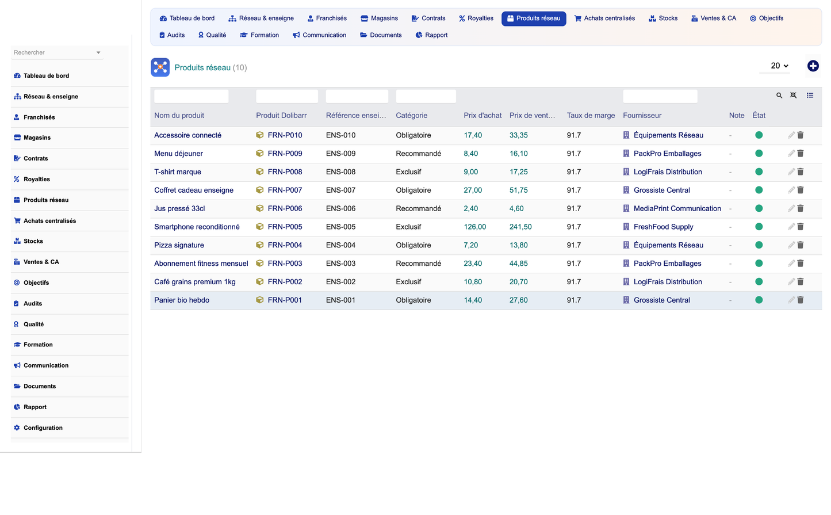
Task: Edit Coffret cadeau enseigne via pencil icon
Action: [x=791, y=190]
